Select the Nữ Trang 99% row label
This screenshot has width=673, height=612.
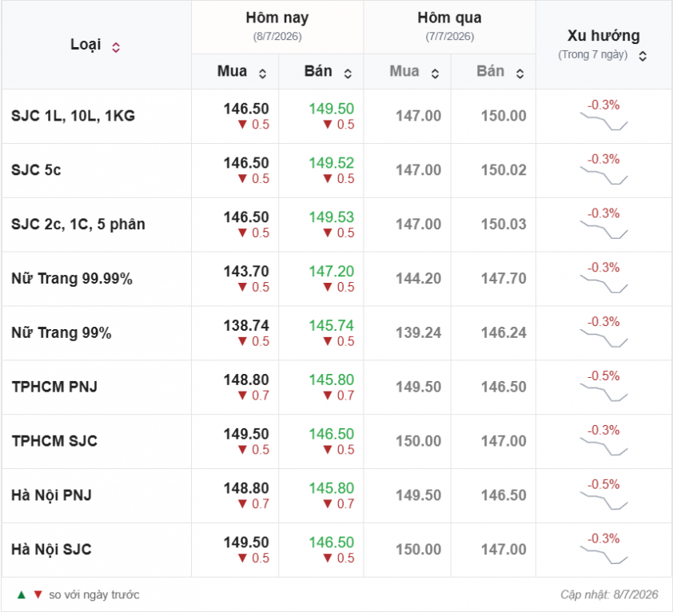[62, 332]
